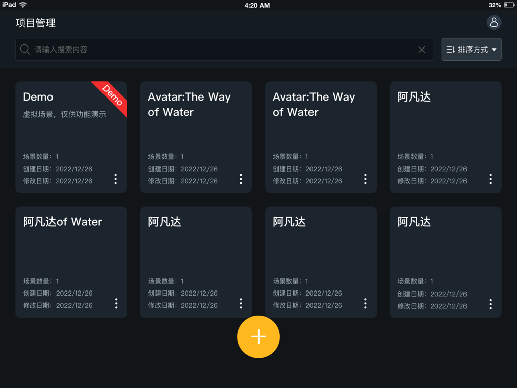Image resolution: width=517 pixels, height=388 pixels.
Task: Open the Demo project's three-dot menu
Action: point(116,179)
